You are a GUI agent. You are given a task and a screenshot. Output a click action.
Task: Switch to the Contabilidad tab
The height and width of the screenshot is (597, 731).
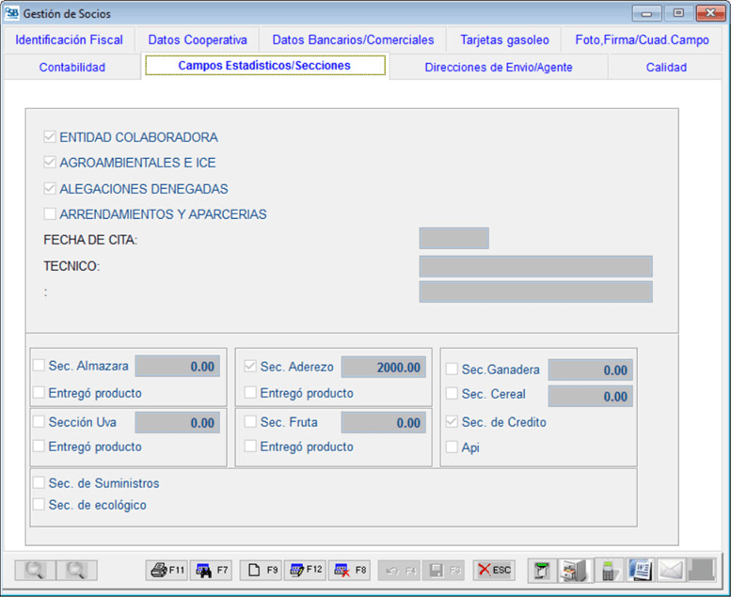click(72, 67)
